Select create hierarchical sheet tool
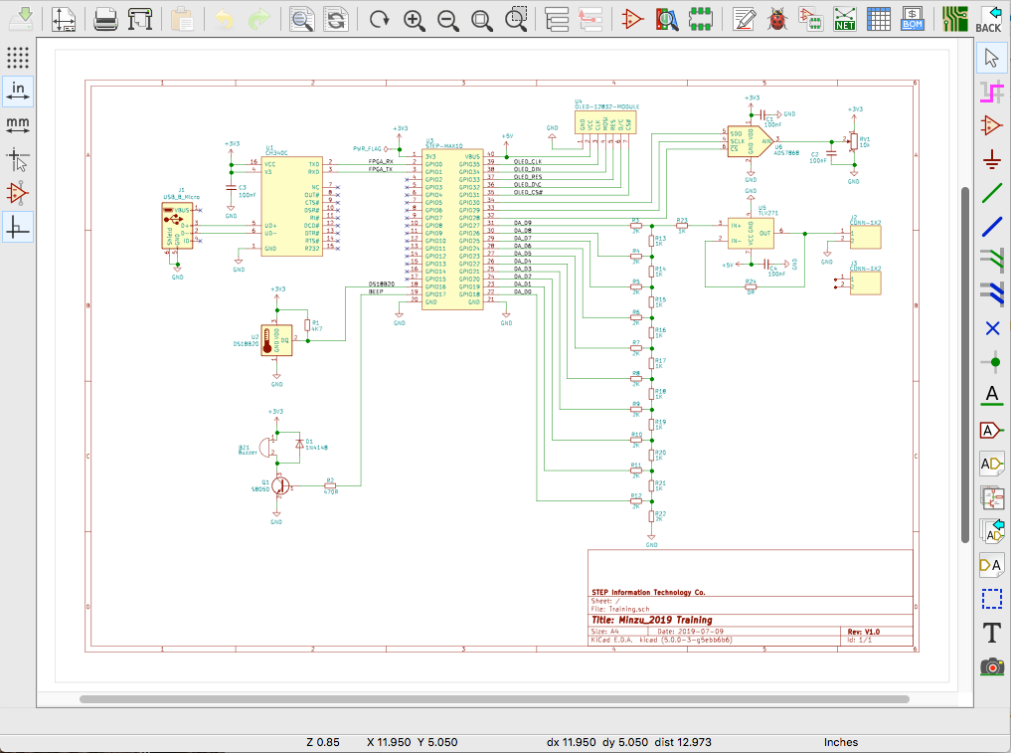The image size is (1011, 753). (992, 497)
